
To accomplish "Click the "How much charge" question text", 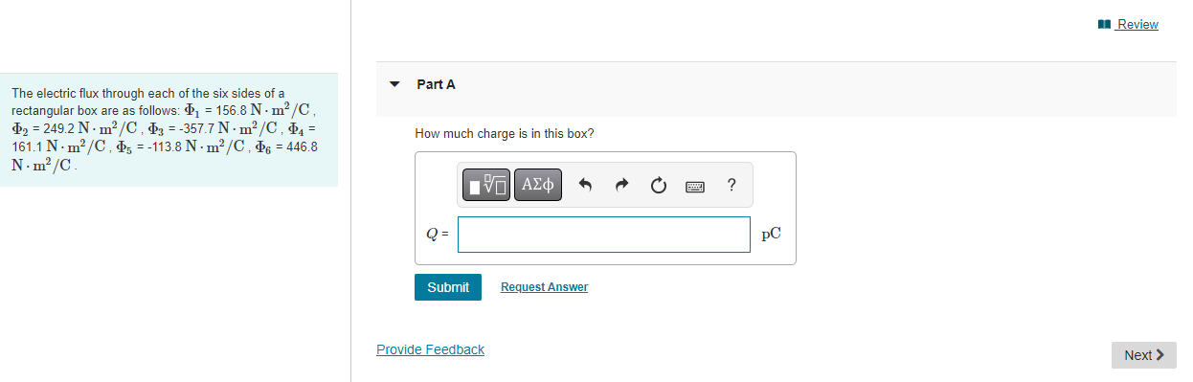I will click(x=505, y=133).
